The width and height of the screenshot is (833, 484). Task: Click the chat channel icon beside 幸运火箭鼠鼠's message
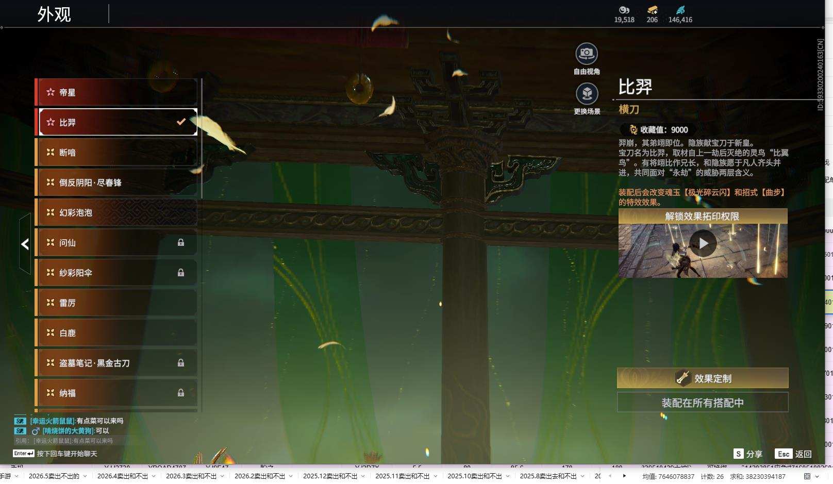pyautogui.click(x=20, y=421)
